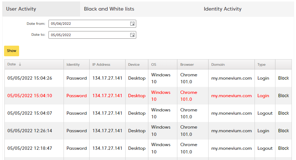Click Login type in 12:26:14 row

[263, 131]
